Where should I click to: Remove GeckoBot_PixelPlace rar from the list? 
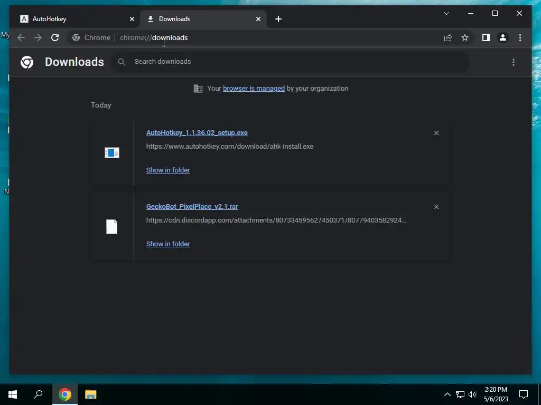pos(436,207)
